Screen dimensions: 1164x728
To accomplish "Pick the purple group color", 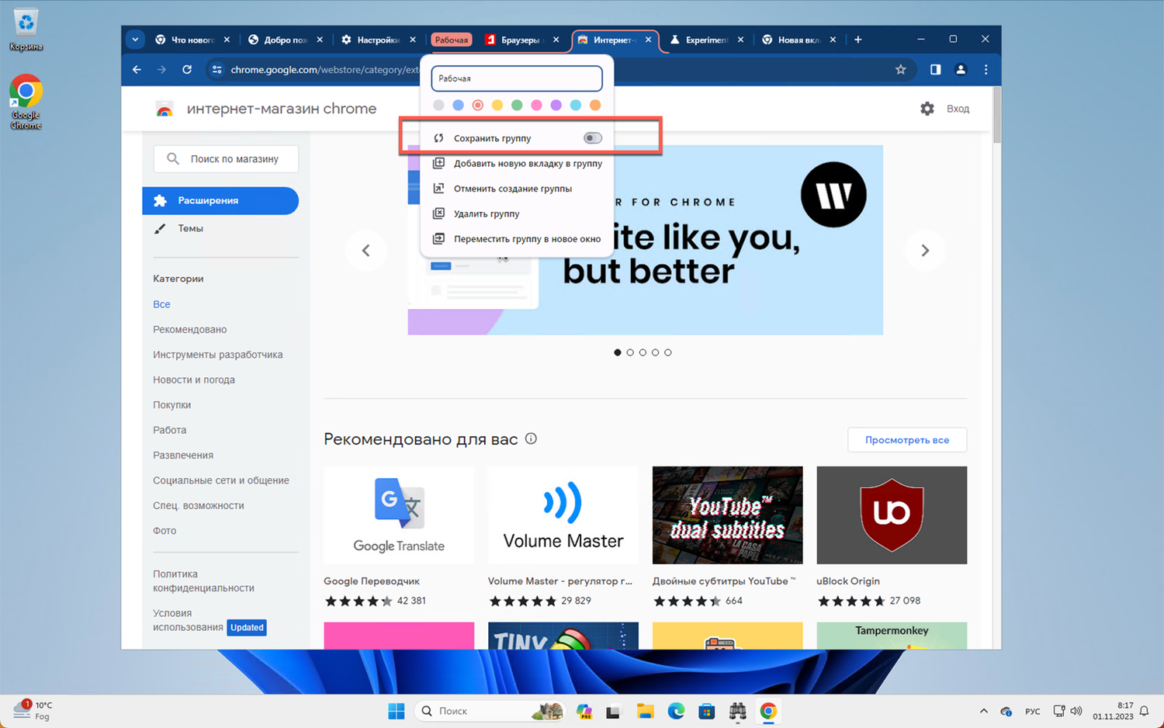I will point(556,105).
